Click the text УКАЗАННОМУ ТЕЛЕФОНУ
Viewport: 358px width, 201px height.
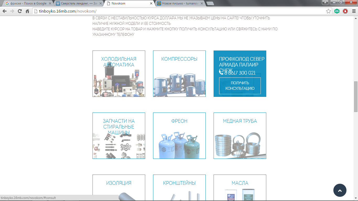113,35
